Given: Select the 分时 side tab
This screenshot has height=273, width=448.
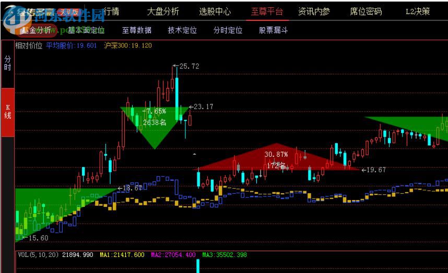Looking at the screenshot, I should coord(7,63).
